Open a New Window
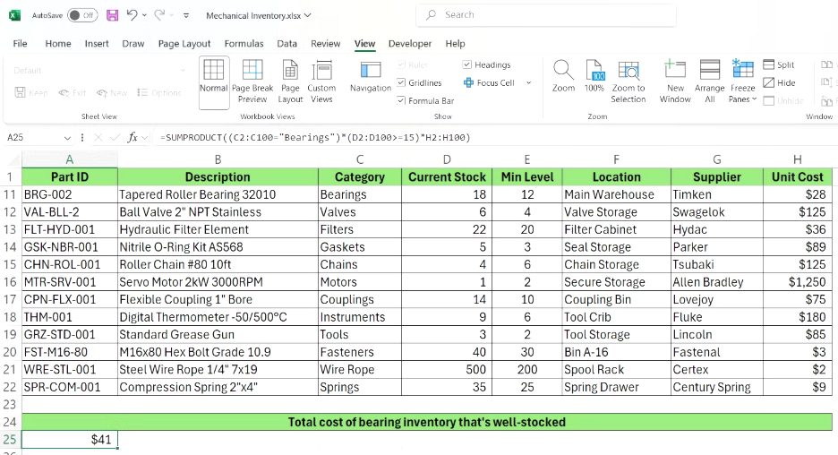The height and width of the screenshot is (455, 838). click(675, 82)
